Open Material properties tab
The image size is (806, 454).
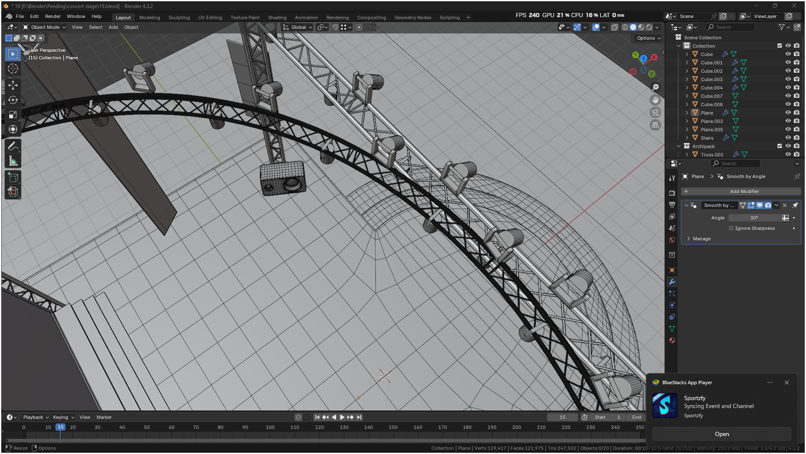[x=672, y=340]
